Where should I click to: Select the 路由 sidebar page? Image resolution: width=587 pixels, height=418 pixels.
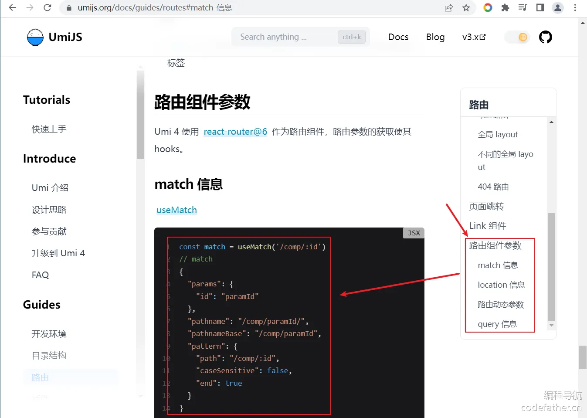pyautogui.click(x=71, y=377)
